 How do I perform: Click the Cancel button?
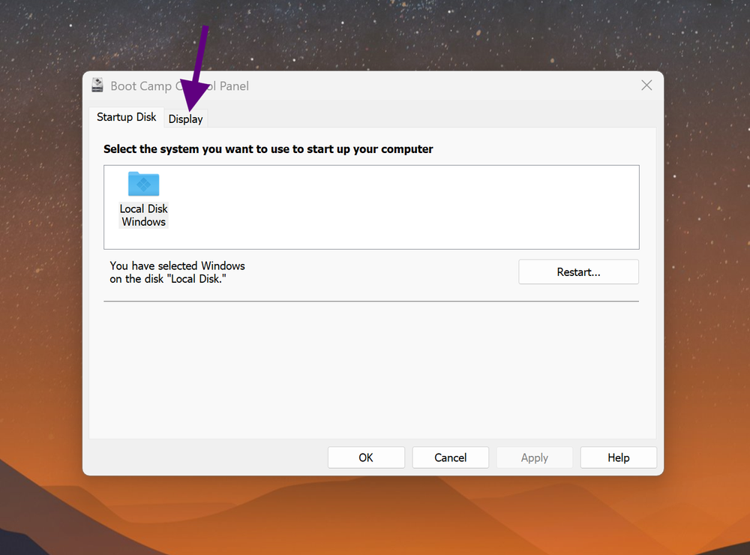tap(450, 457)
